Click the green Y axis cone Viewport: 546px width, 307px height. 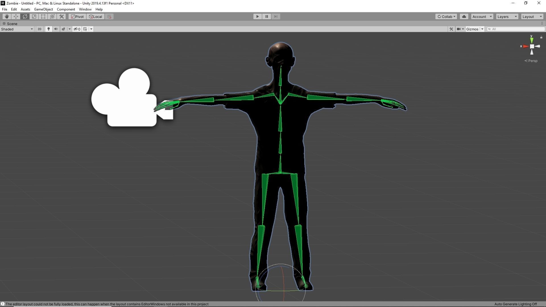point(531,40)
